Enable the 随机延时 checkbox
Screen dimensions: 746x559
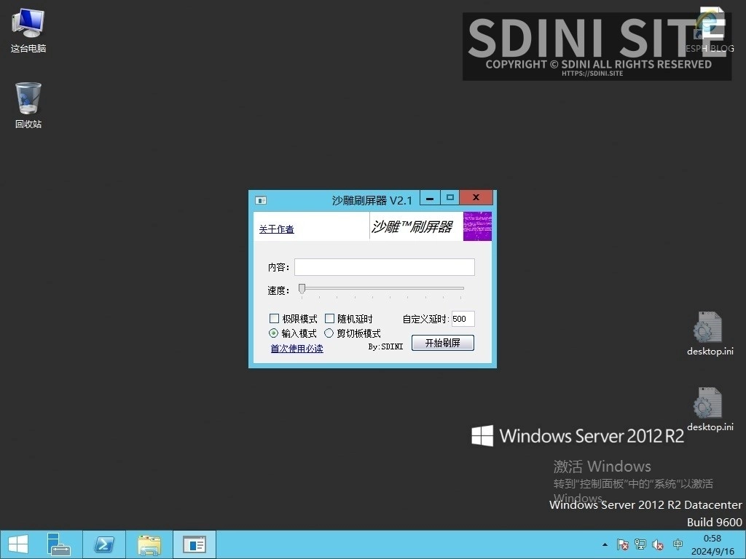(x=329, y=319)
